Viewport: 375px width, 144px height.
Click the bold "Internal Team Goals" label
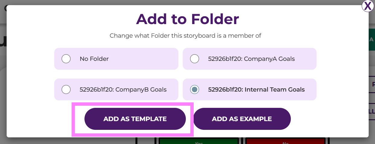pos(256,89)
